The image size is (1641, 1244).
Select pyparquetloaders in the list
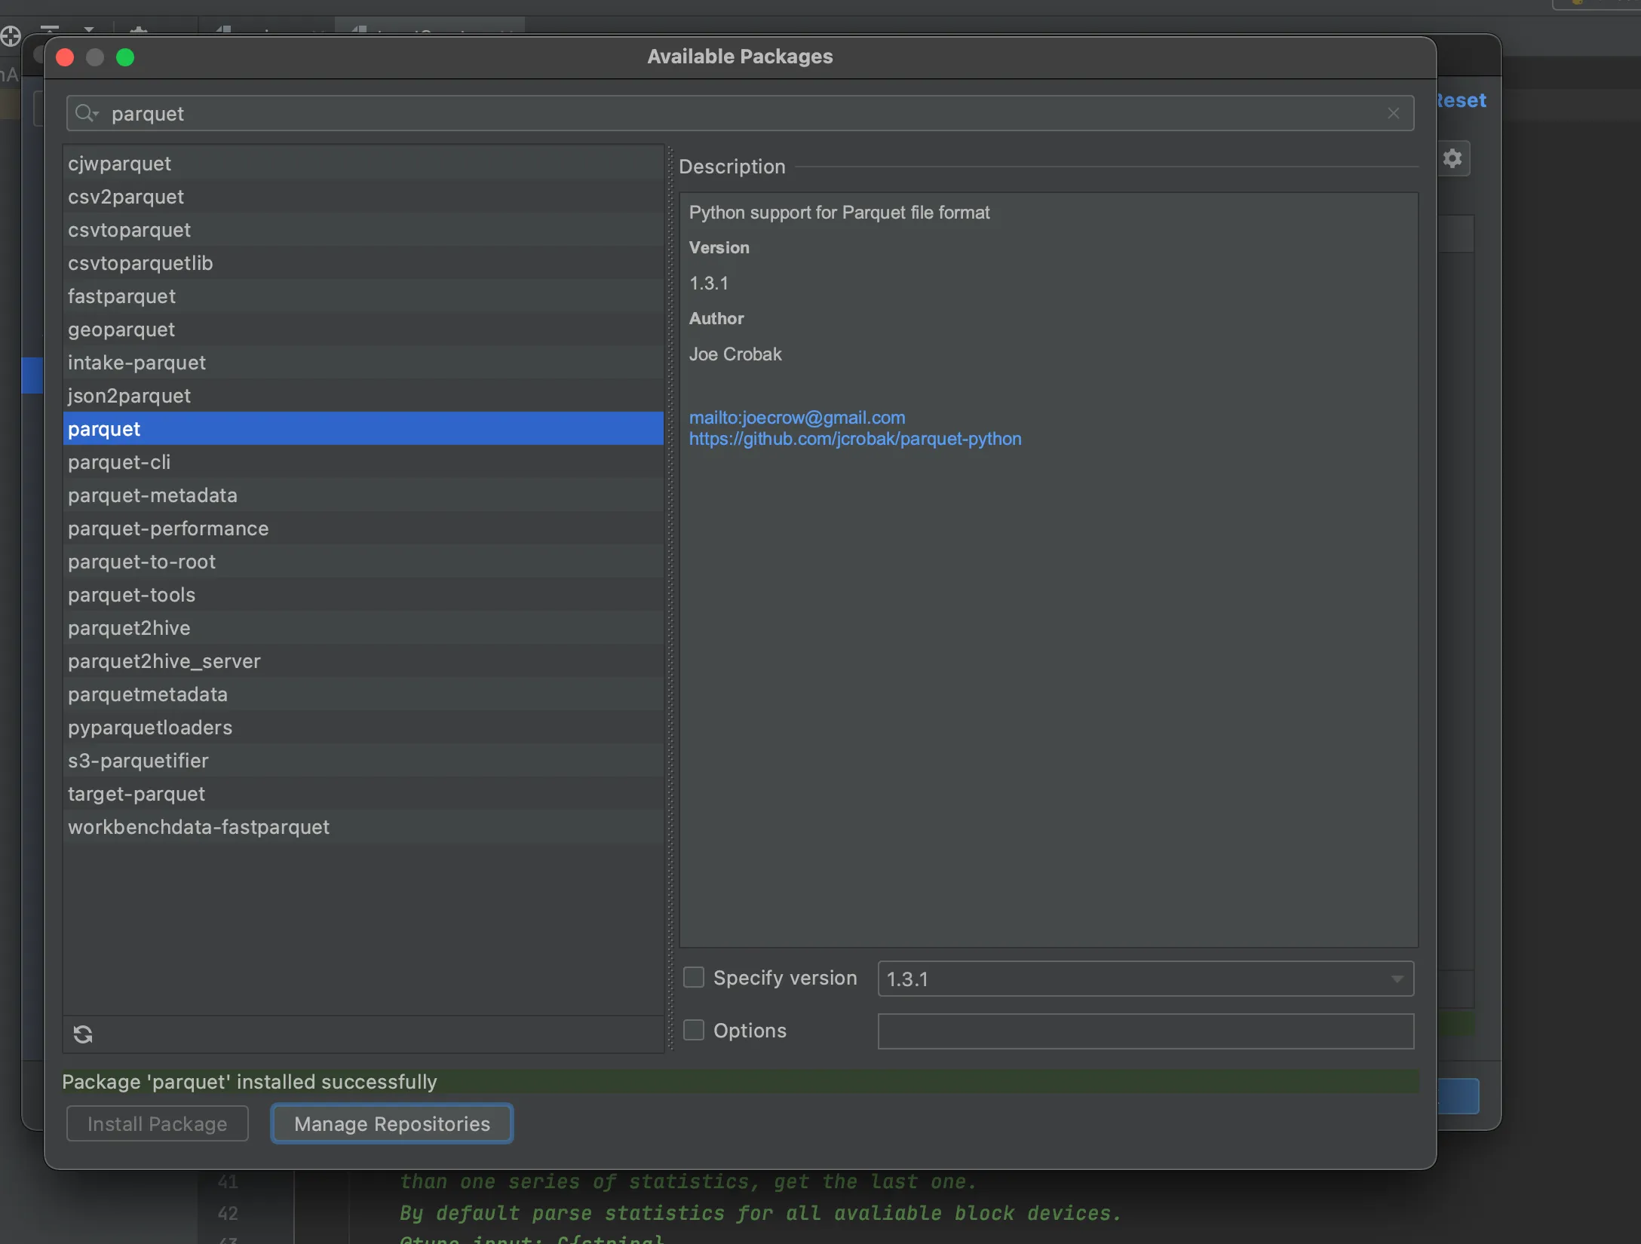[x=149, y=728]
